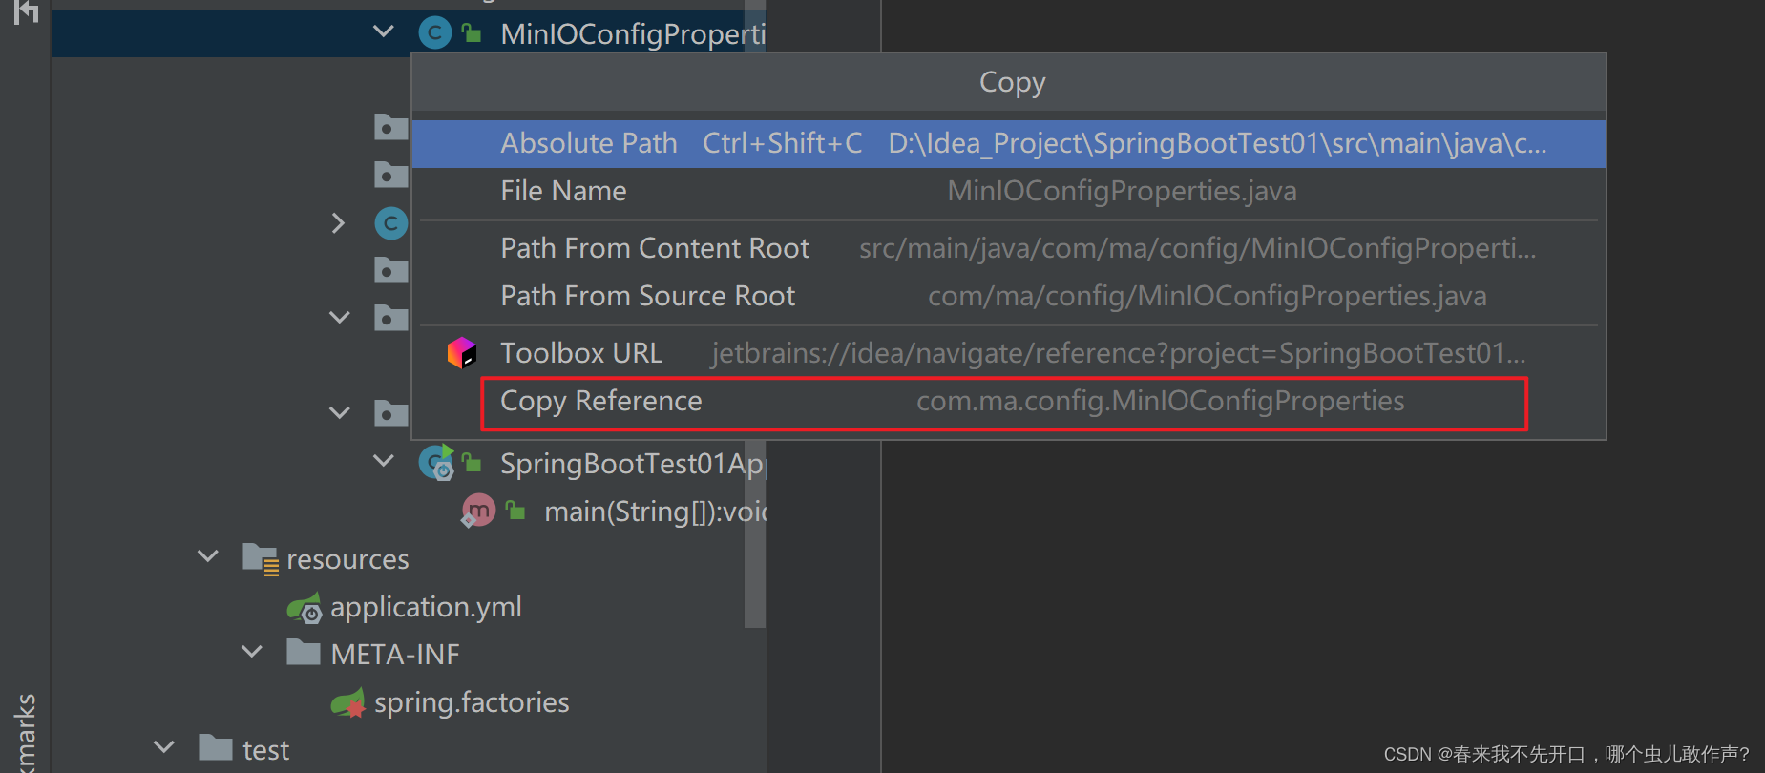Collapse the MinIOConfigProperties class node
Viewport: 1765px width, 773px height.
[384, 32]
